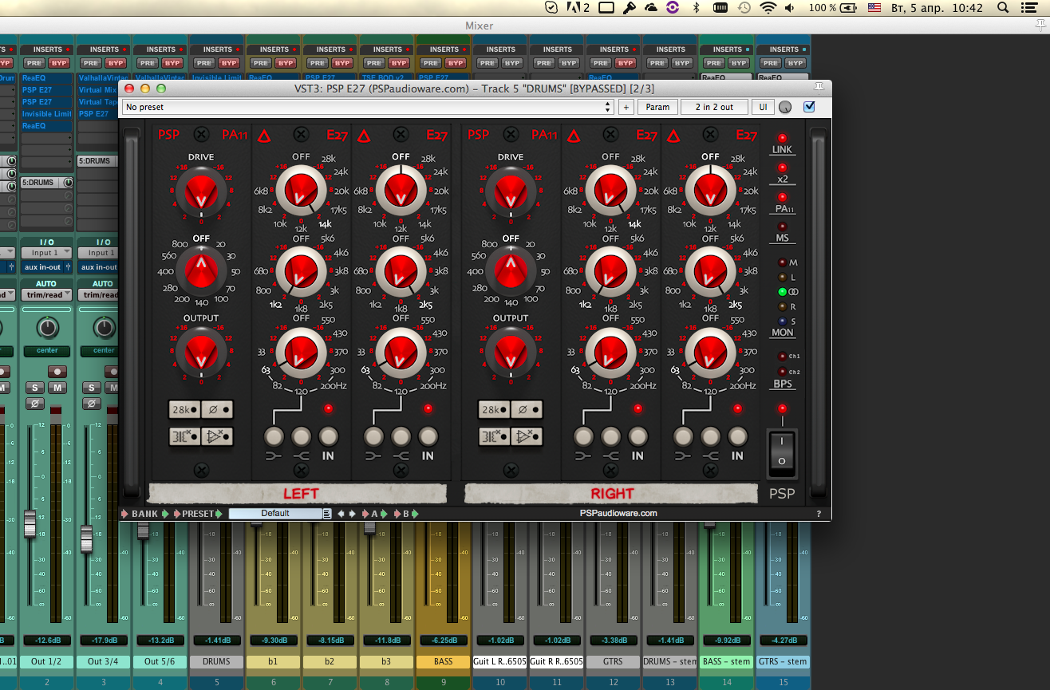This screenshot has width=1050, height=690.
Task: Open Spotlight search in the menu bar
Action: (x=1003, y=8)
